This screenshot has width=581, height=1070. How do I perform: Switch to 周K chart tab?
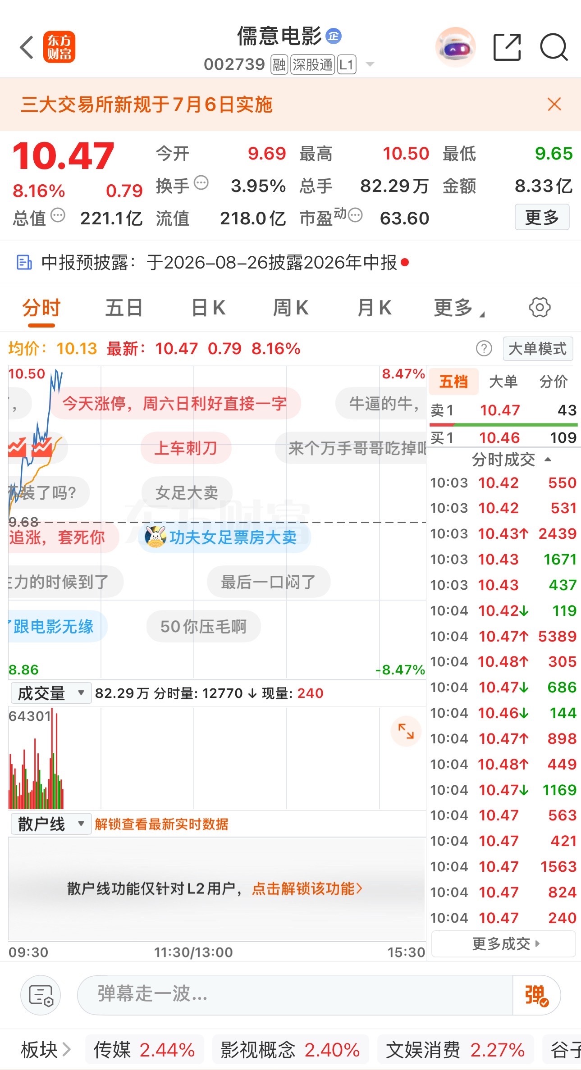tap(291, 309)
